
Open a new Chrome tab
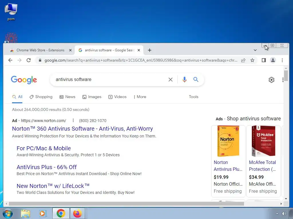click(x=149, y=50)
